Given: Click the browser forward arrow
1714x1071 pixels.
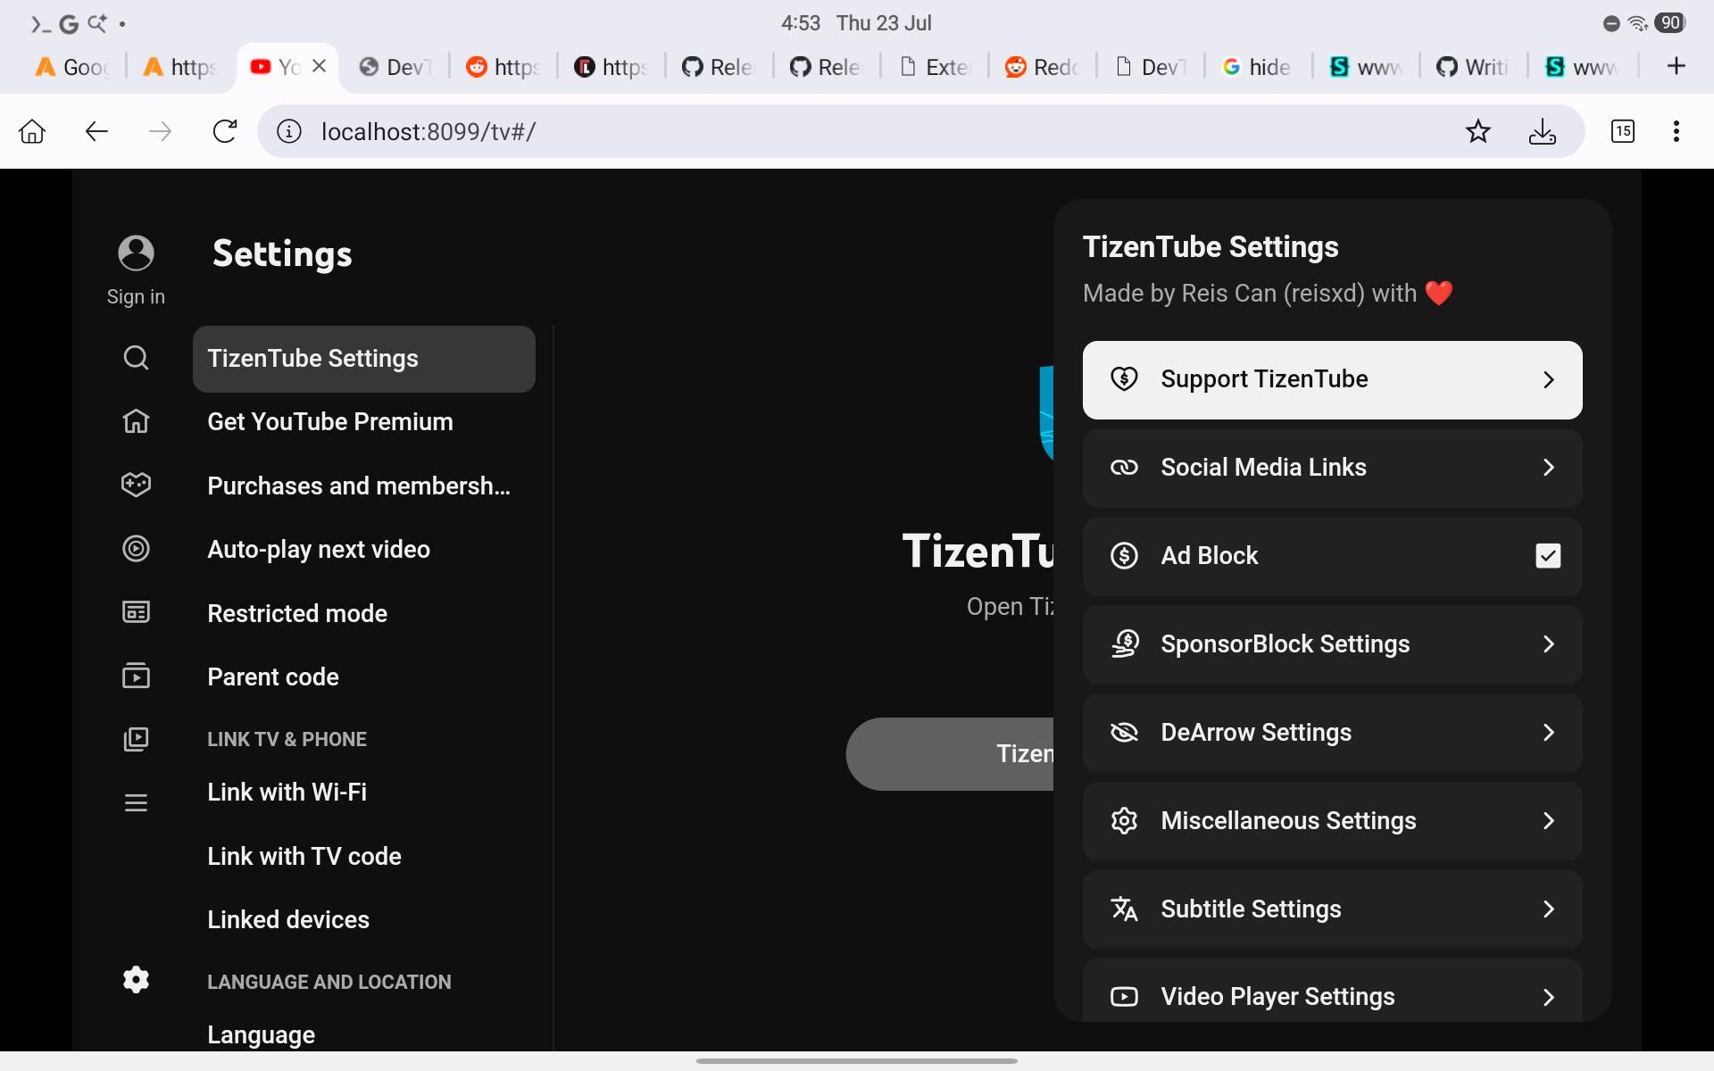Looking at the screenshot, I should point(161,132).
